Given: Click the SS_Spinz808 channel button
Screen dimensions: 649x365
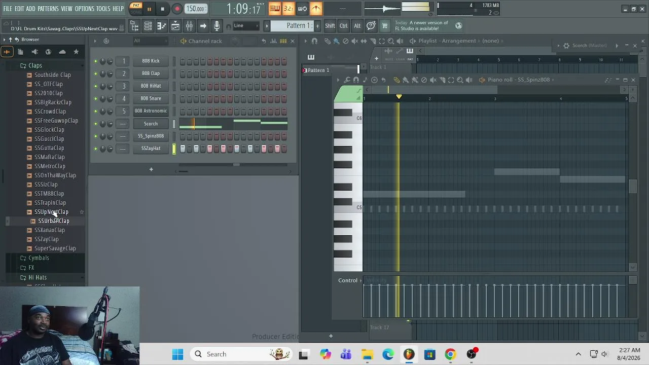Looking at the screenshot, I should pos(151,136).
